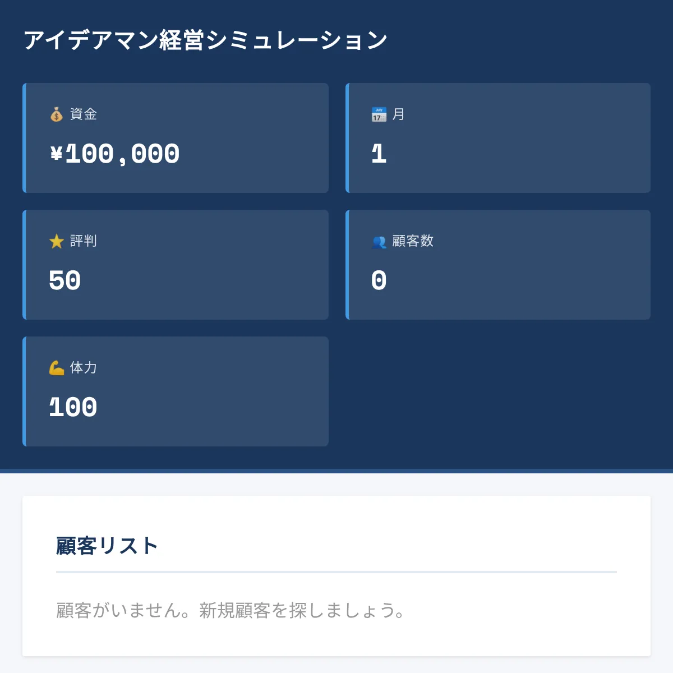The height and width of the screenshot is (673, 673).
Task: Click the calendar icon beside 月
Action: [x=379, y=115]
